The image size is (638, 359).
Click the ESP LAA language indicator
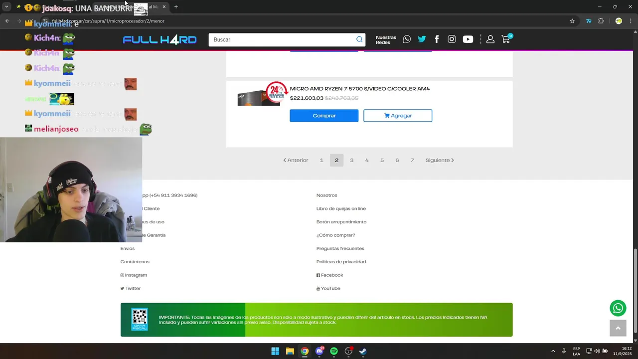click(576, 351)
